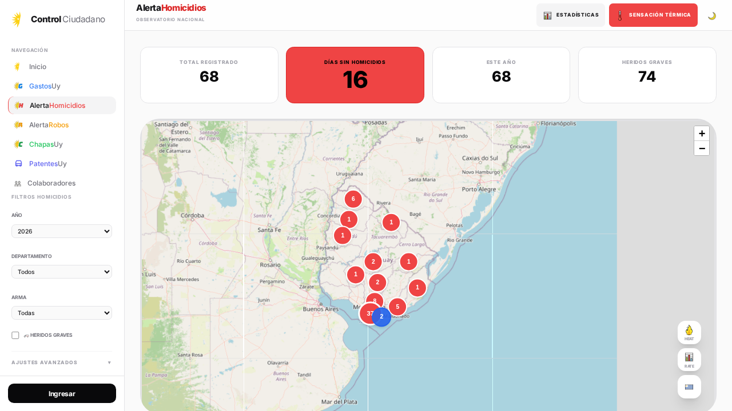Open the red cluster marker labeled 6

(x=353, y=199)
